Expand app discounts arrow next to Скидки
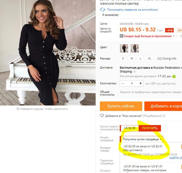 coord(174,36)
